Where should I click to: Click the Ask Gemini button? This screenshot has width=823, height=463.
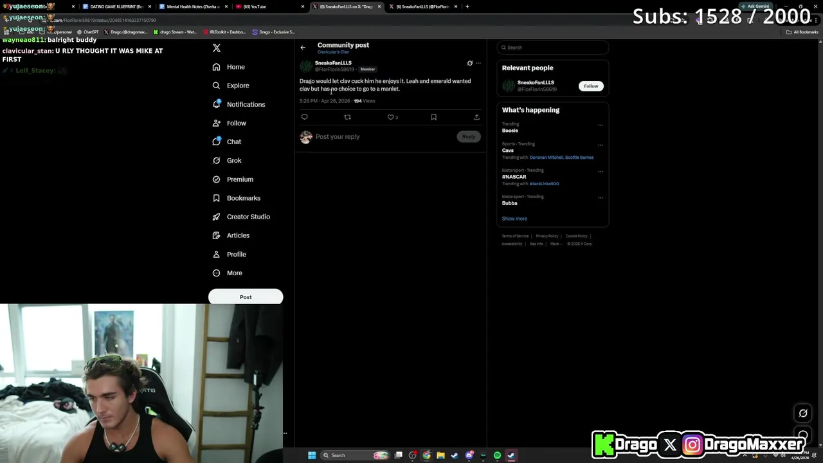755,6
